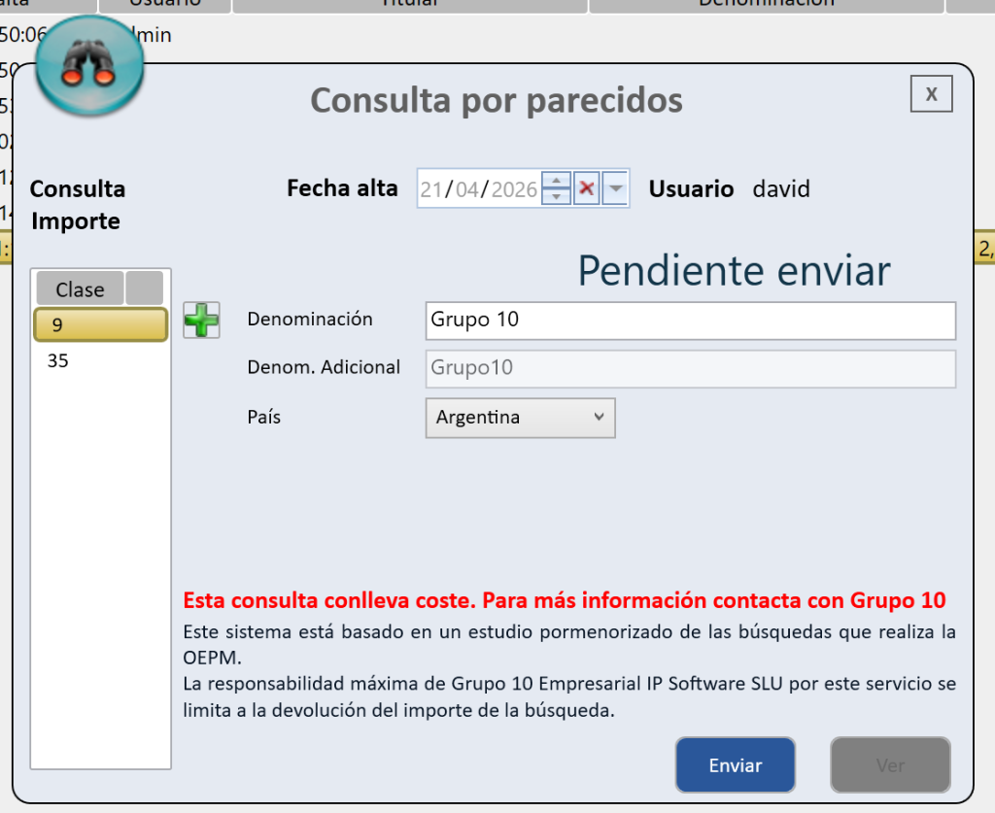The image size is (995, 813).
Task: Click the Denom. Adicional field
Action: coord(690,368)
